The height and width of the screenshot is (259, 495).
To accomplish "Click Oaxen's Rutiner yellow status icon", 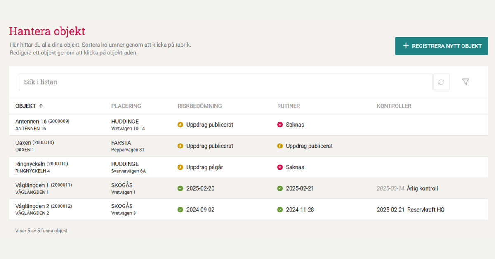I will [x=280, y=146].
